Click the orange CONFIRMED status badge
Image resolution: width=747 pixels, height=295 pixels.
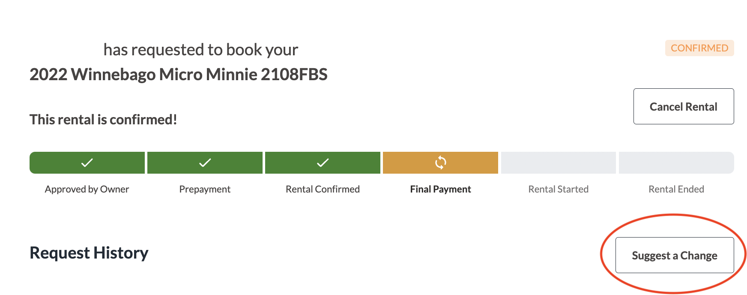click(699, 48)
